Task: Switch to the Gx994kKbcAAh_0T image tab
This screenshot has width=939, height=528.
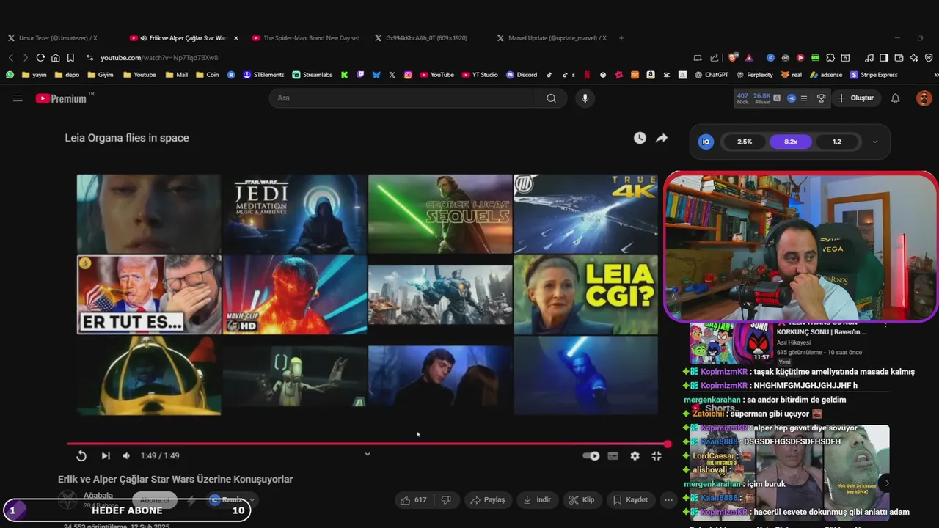Action: [x=425, y=38]
